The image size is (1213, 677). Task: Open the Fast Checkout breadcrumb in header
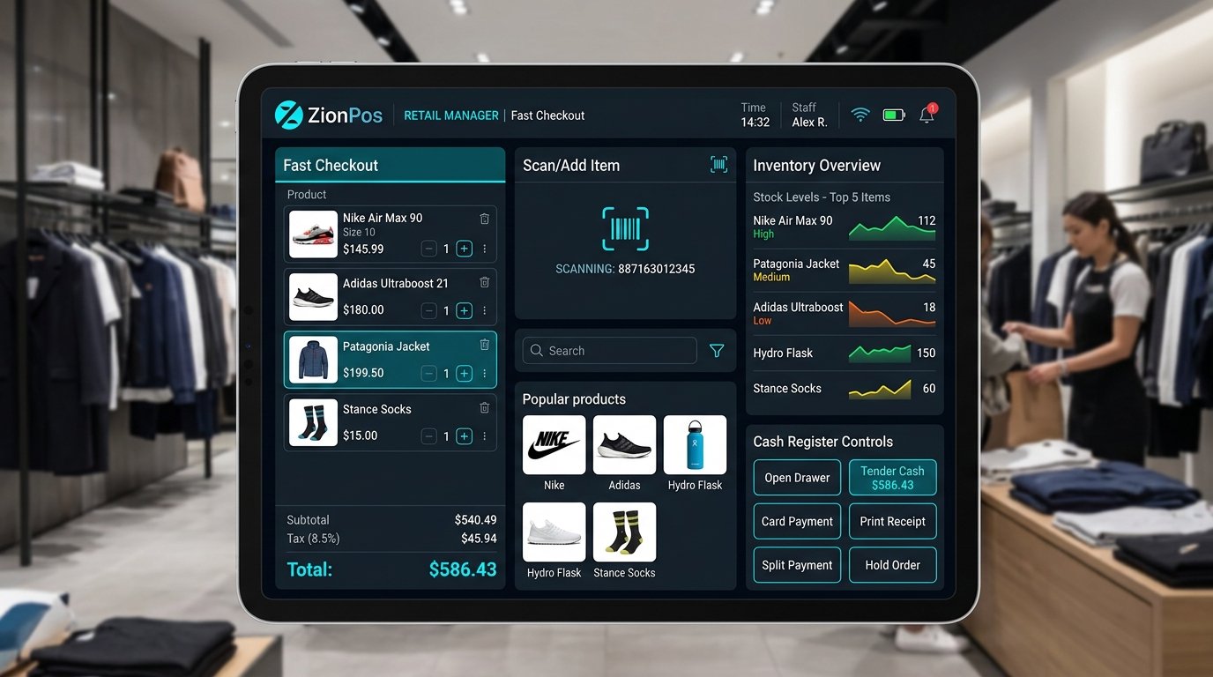[x=547, y=115]
